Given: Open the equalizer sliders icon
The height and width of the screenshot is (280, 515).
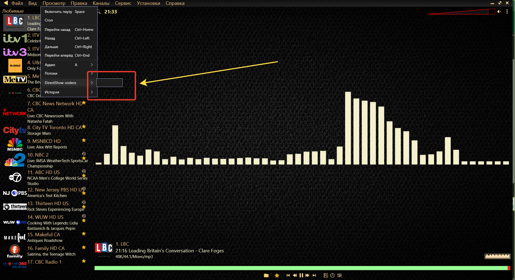Looking at the screenshot, I should pos(340,275).
